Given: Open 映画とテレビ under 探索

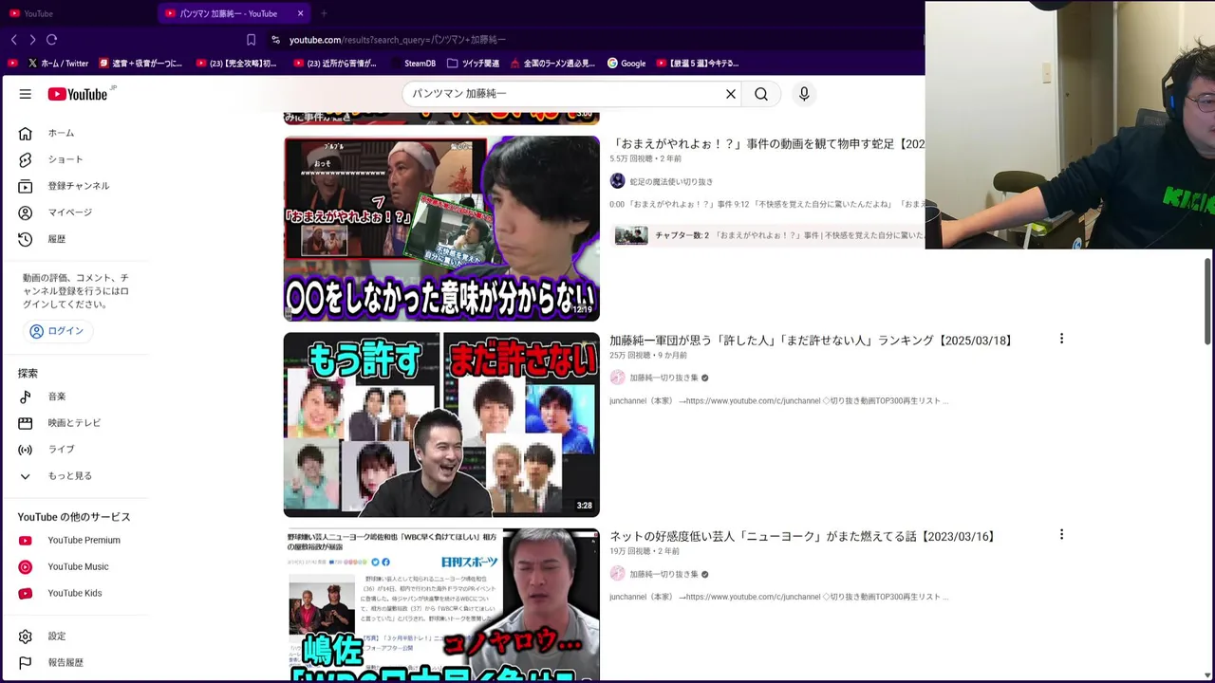Looking at the screenshot, I should [76, 423].
